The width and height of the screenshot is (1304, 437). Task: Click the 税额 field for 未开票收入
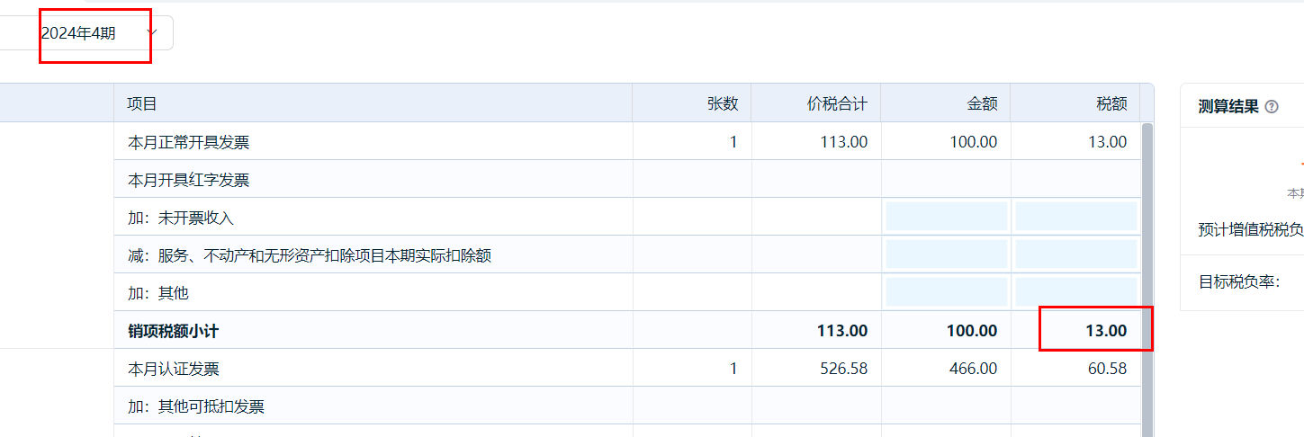tap(1075, 217)
